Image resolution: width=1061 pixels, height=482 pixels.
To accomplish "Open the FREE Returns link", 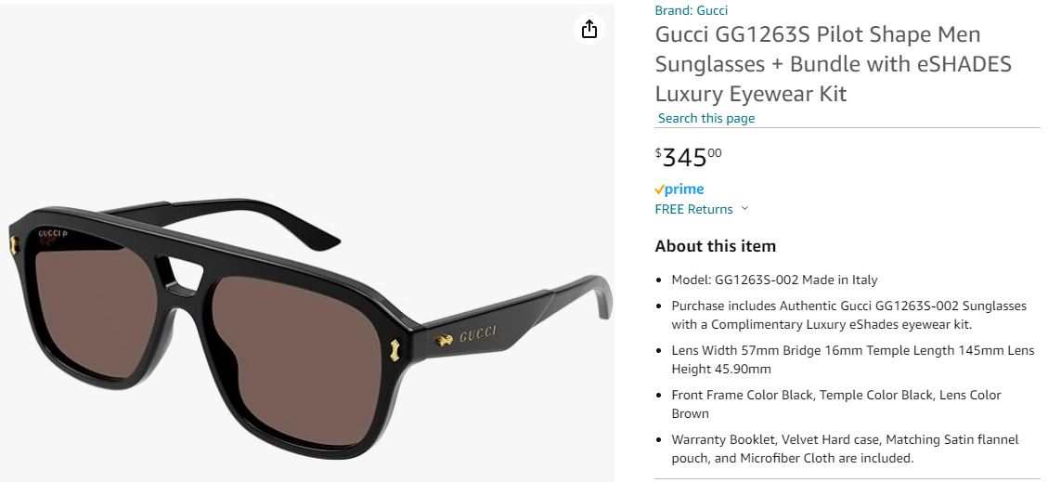I will [x=693, y=209].
